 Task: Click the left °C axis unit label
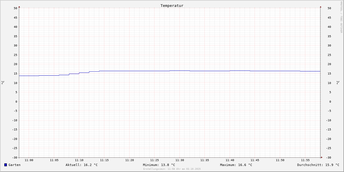[3, 83]
